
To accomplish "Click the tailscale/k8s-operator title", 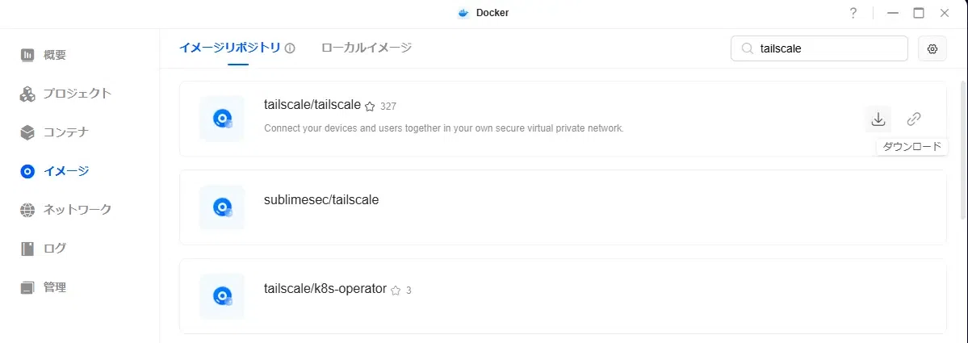I will 325,289.
